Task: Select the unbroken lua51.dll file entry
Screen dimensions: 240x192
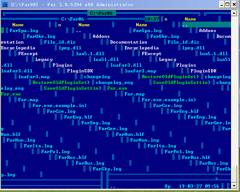Action: point(106,59)
